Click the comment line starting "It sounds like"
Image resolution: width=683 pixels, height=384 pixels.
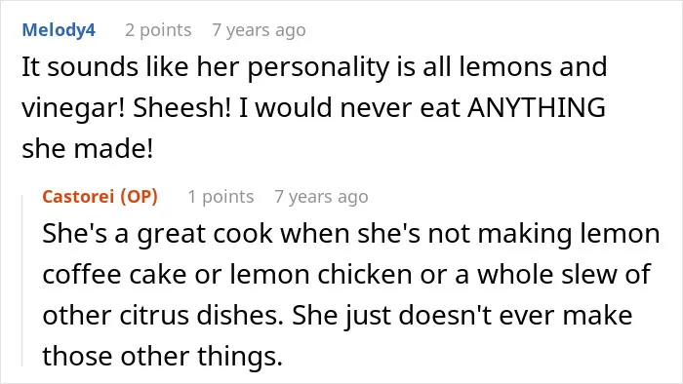coord(314,67)
